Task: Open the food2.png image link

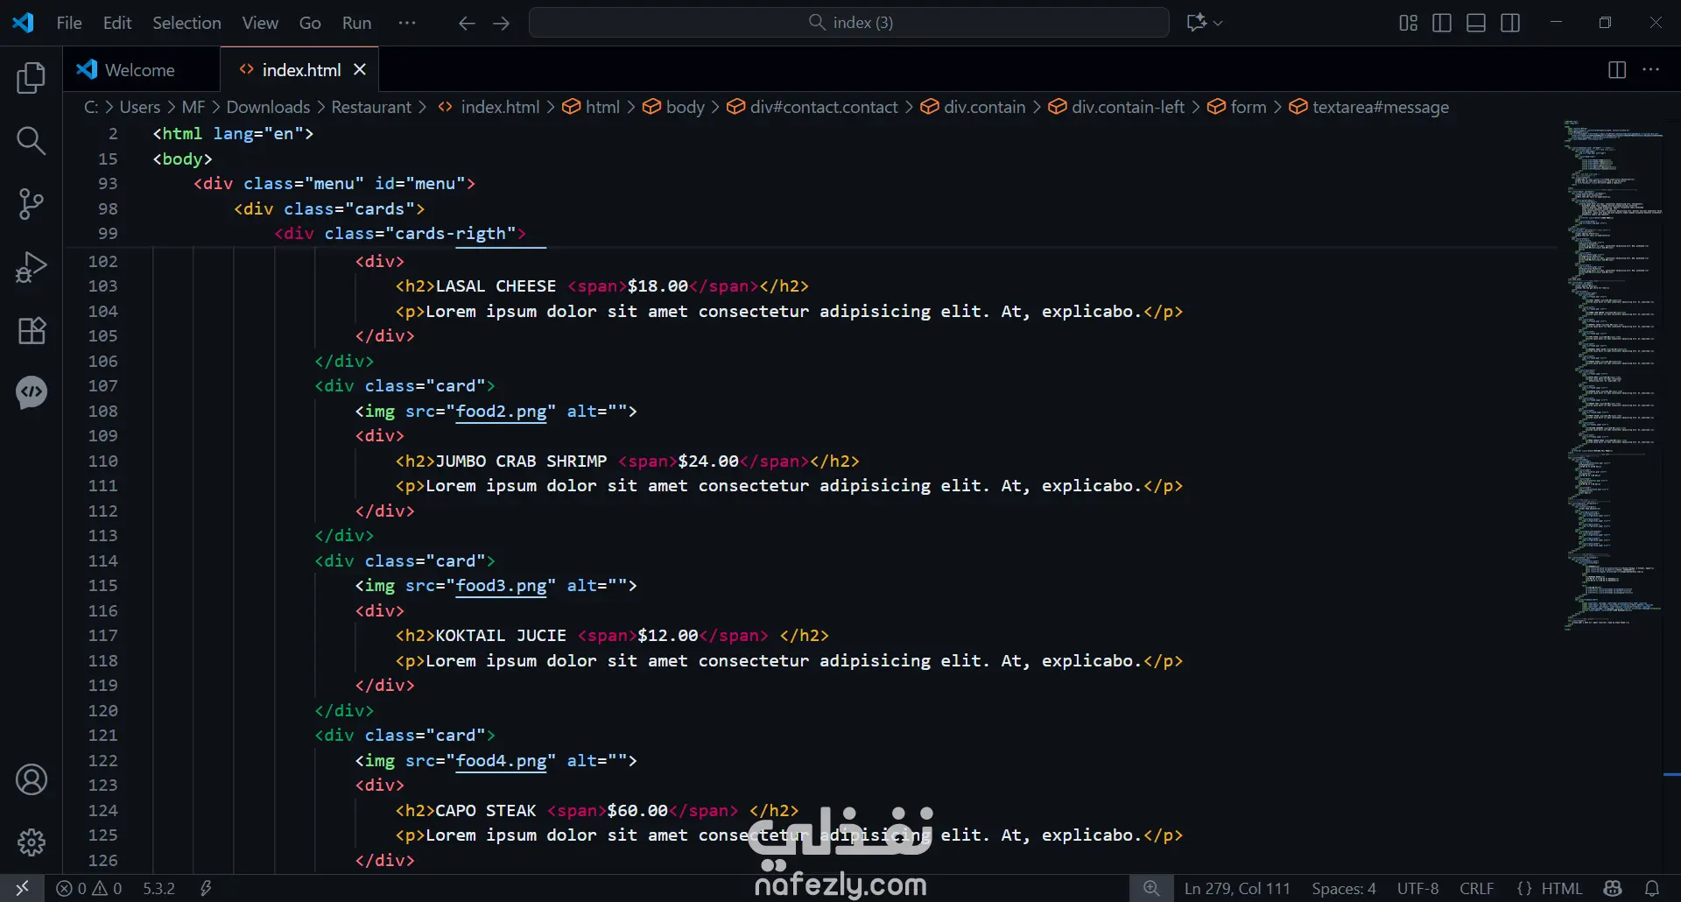Action: click(501, 411)
